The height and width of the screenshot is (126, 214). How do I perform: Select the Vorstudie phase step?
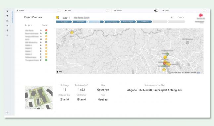pyautogui.click(x=64, y=22)
